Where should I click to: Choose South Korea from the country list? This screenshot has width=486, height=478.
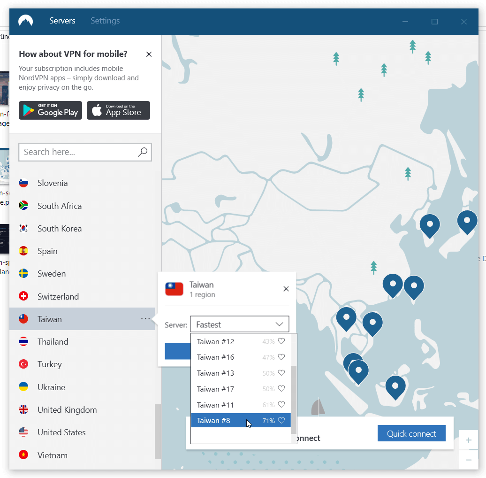[x=82, y=228]
